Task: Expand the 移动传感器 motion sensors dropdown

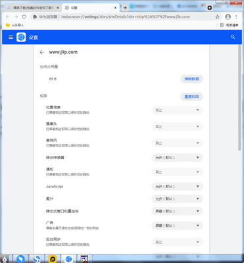Action: 178,158
